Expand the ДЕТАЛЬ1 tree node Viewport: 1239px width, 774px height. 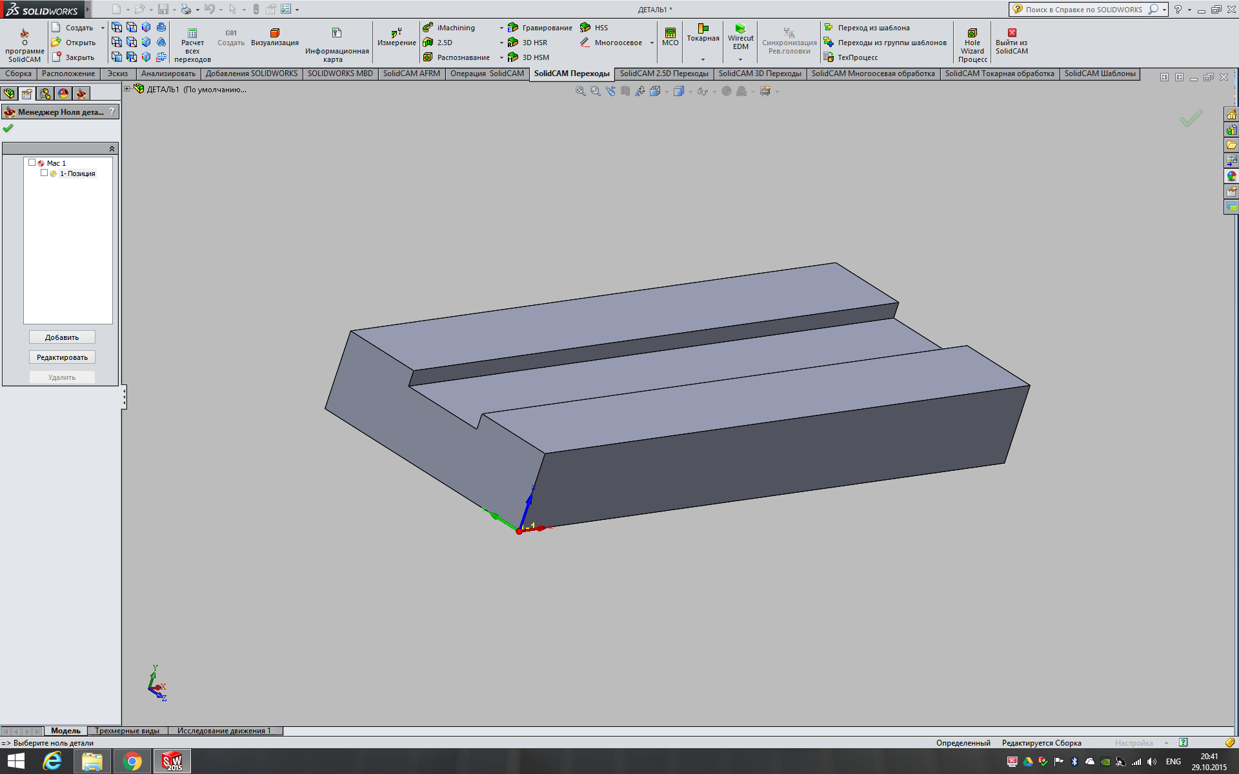tap(127, 89)
